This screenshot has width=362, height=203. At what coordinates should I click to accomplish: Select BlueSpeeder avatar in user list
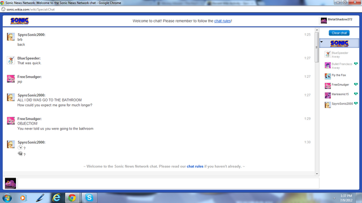tap(327, 54)
